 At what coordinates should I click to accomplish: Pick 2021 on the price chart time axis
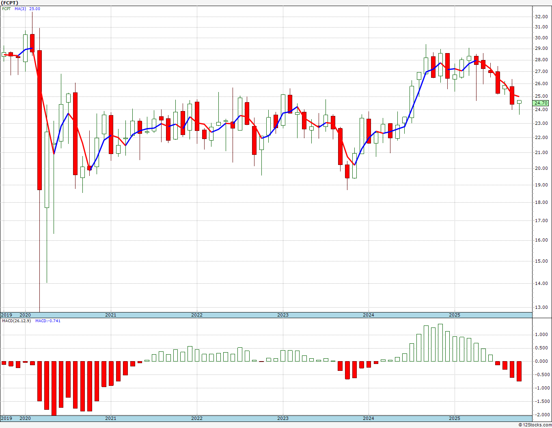tap(111, 315)
